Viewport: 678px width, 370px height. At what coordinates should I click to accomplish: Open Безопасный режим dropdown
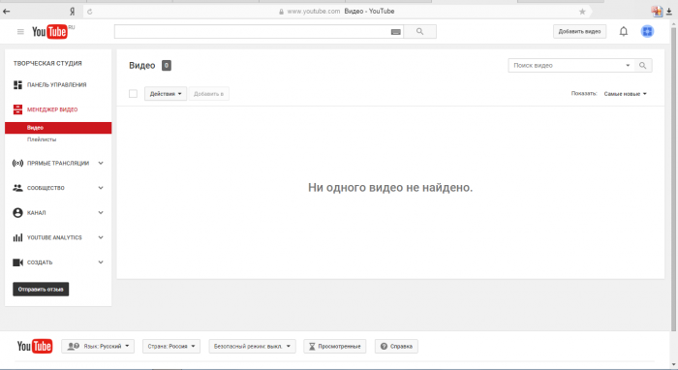pos(252,346)
